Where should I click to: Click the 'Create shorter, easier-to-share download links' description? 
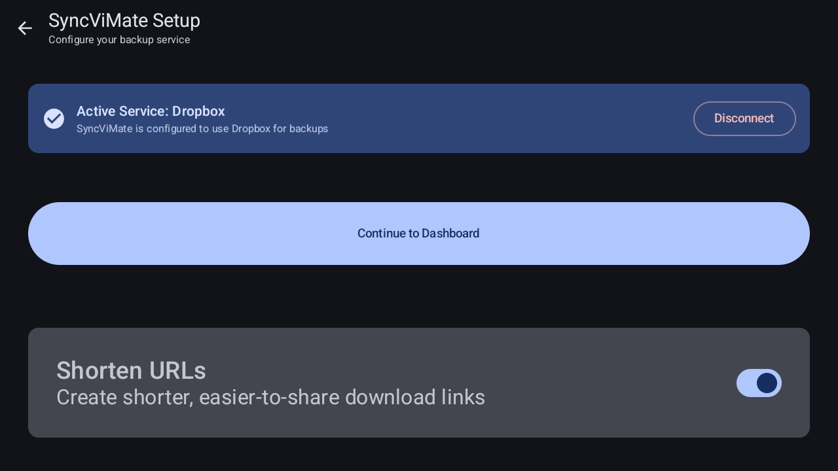pos(270,398)
